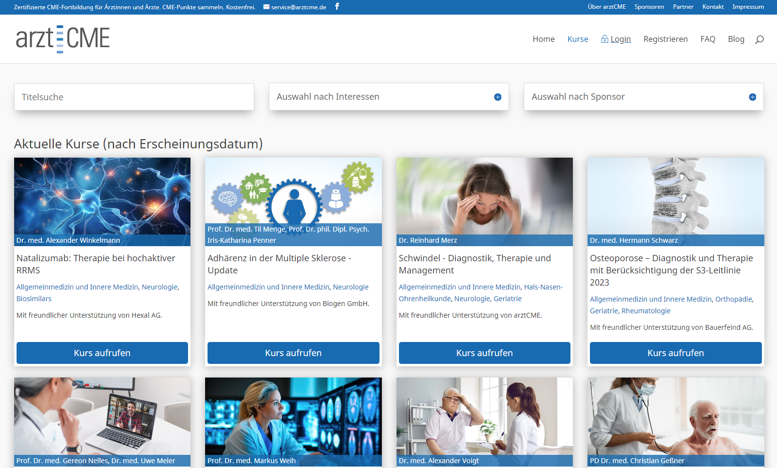Open Partner in top bar

tap(683, 7)
